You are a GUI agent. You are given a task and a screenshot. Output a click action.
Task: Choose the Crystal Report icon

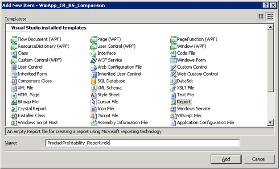pos(14,109)
